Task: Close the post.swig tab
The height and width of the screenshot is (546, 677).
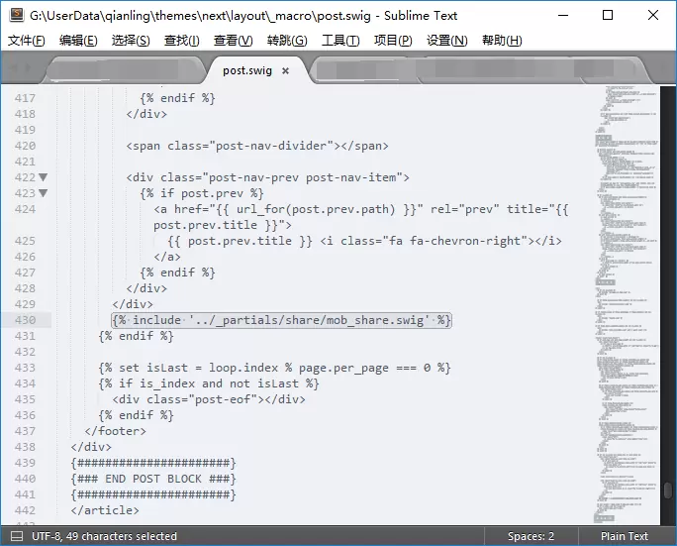Action: pos(285,70)
